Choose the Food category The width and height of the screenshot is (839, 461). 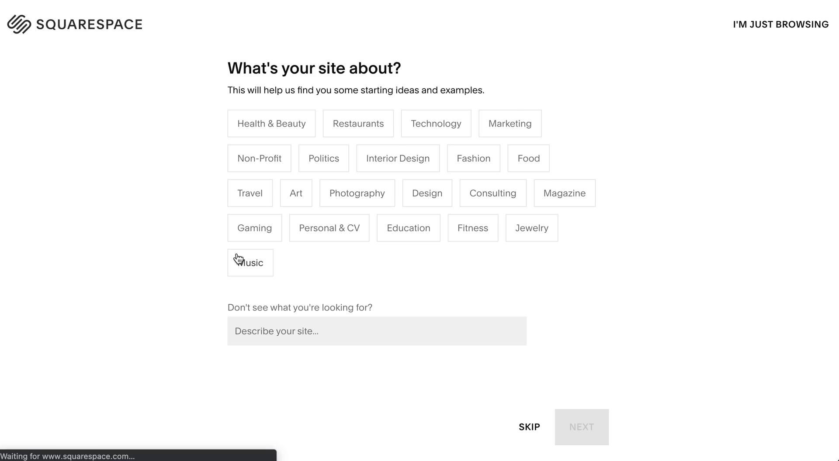click(x=529, y=158)
